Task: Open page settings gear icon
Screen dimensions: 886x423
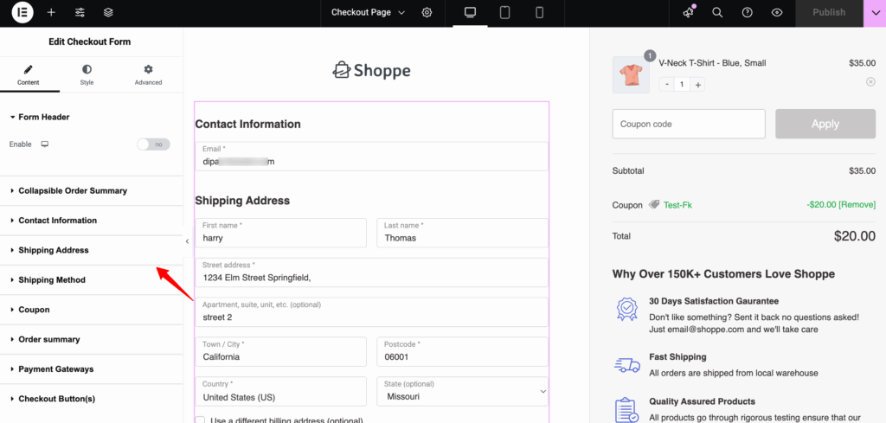Action: coord(427,13)
